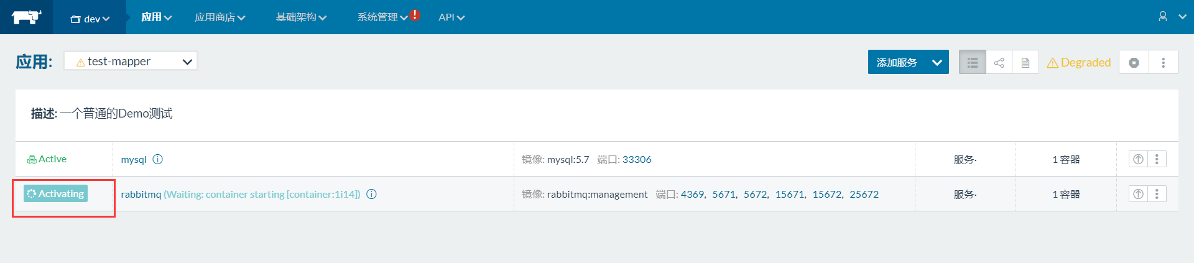Open the stack's three-dot actions menu
The height and width of the screenshot is (263, 1194).
[x=1164, y=62]
